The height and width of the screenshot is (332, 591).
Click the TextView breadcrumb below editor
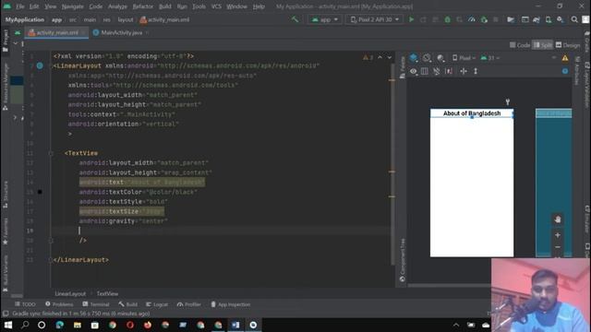(107, 293)
